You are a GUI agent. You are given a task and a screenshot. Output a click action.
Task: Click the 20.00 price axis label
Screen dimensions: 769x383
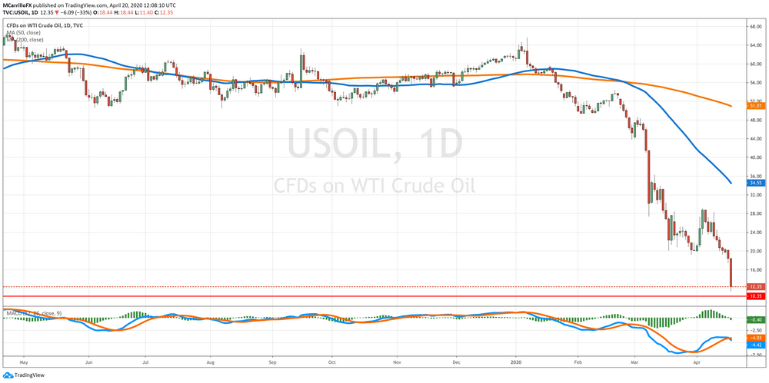pos(755,251)
